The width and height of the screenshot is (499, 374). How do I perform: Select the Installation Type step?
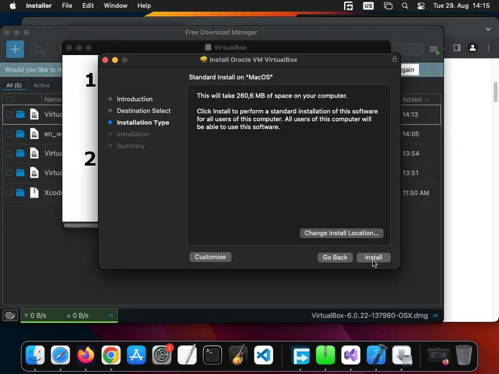(143, 122)
